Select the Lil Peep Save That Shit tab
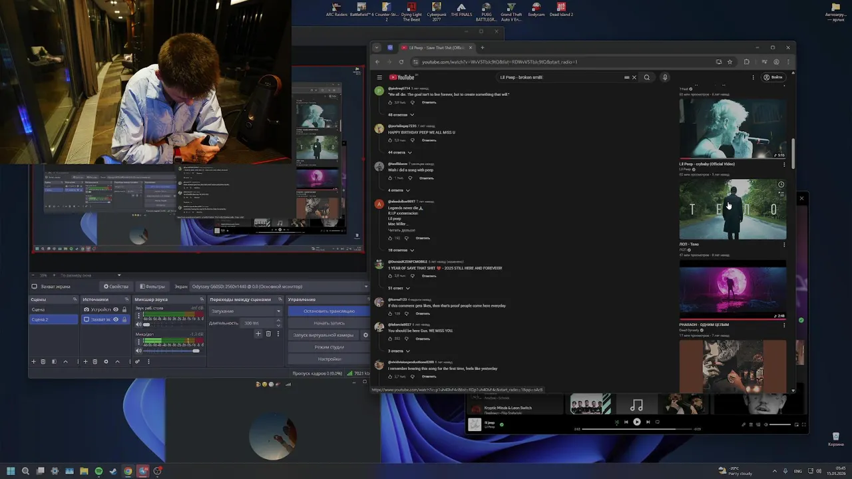 (x=436, y=47)
